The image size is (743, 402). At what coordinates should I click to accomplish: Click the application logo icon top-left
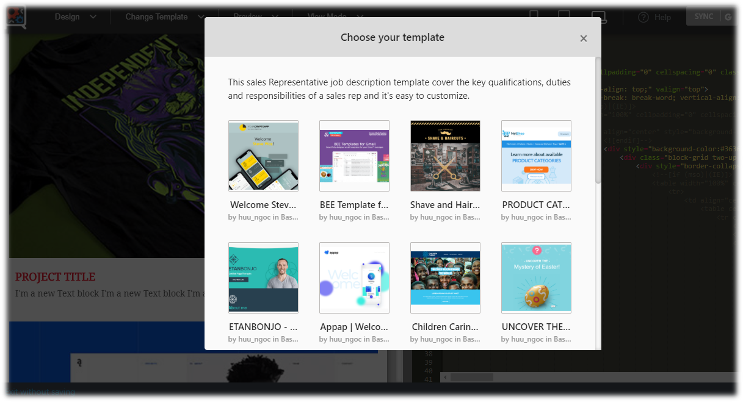point(15,16)
